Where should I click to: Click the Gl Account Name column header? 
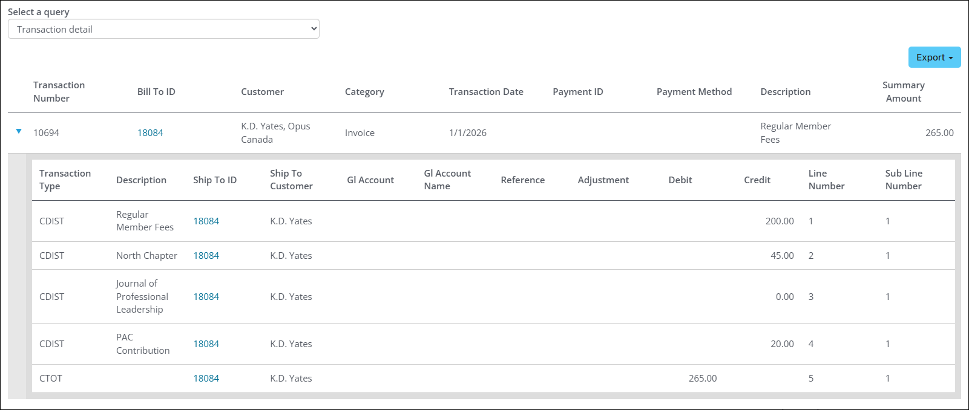pyautogui.click(x=447, y=180)
